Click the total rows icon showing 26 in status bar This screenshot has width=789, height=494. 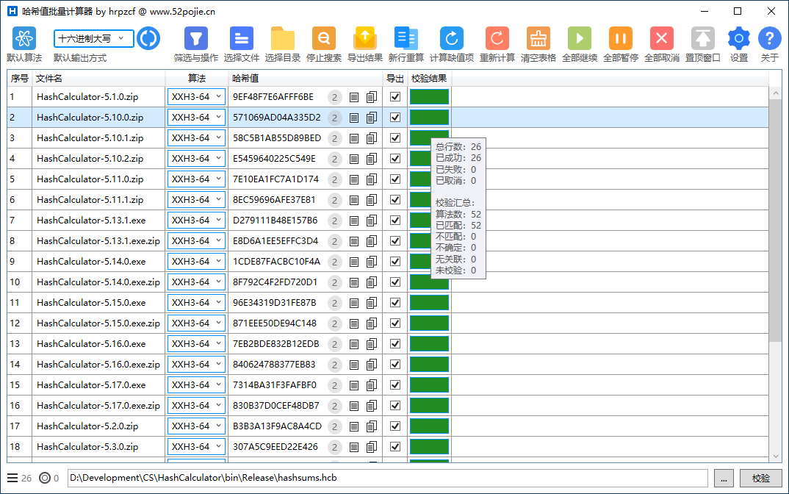click(x=12, y=478)
